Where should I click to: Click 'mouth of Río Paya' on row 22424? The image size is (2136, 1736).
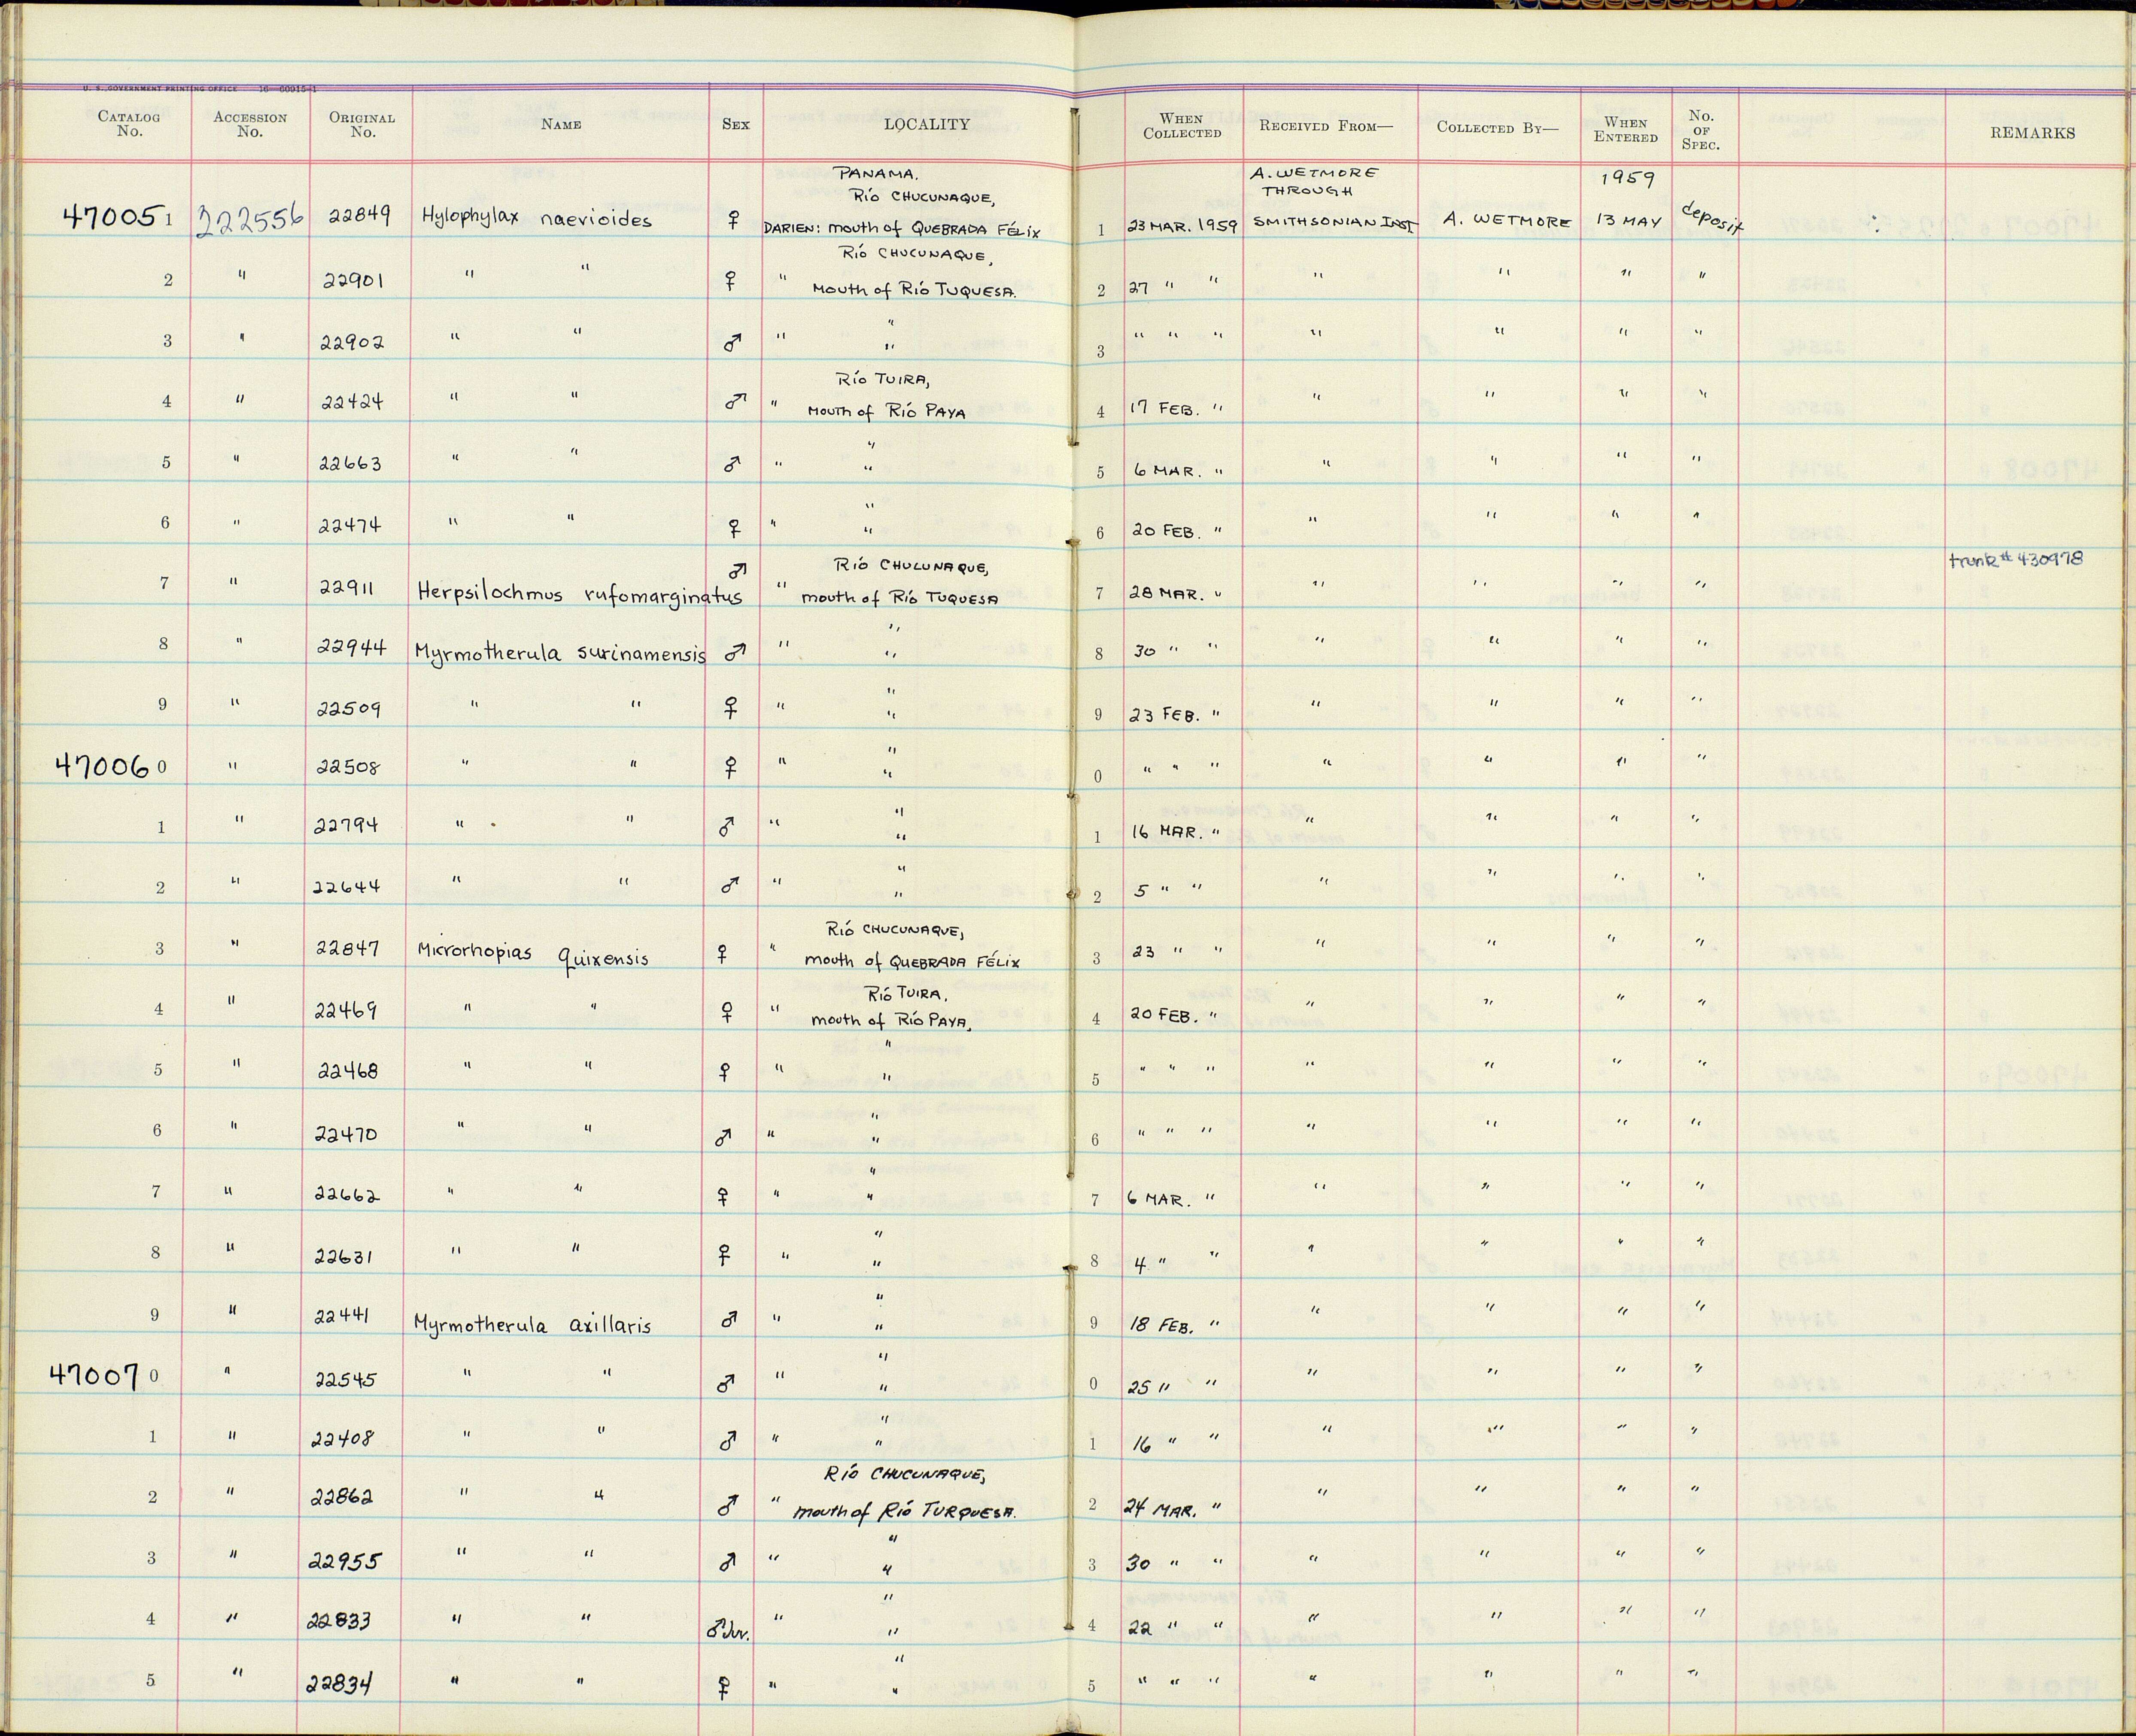coord(887,412)
